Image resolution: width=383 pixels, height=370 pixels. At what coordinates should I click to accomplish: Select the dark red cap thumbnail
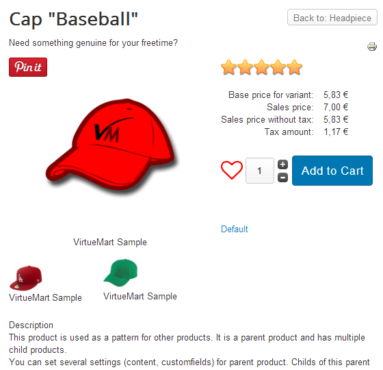(26, 278)
